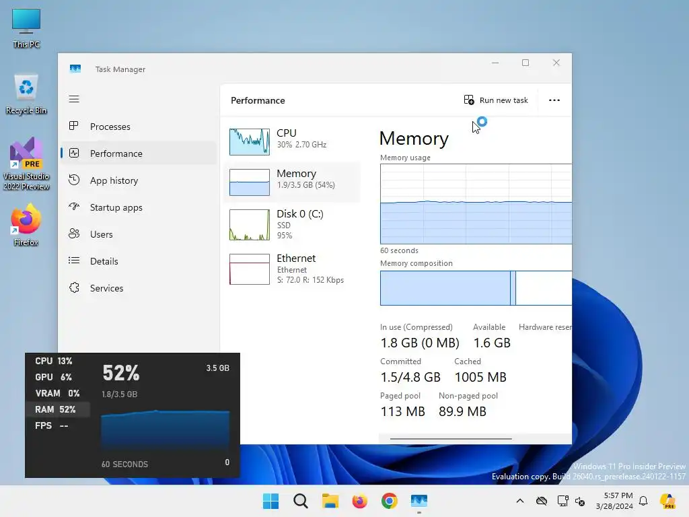The height and width of the screenshot is (517, 689).
Task: Switch to the Users page
Action: [x=139, y=234]
